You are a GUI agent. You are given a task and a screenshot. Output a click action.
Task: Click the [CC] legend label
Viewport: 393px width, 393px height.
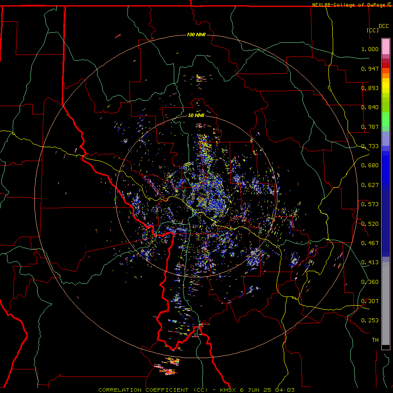(373, 30)
